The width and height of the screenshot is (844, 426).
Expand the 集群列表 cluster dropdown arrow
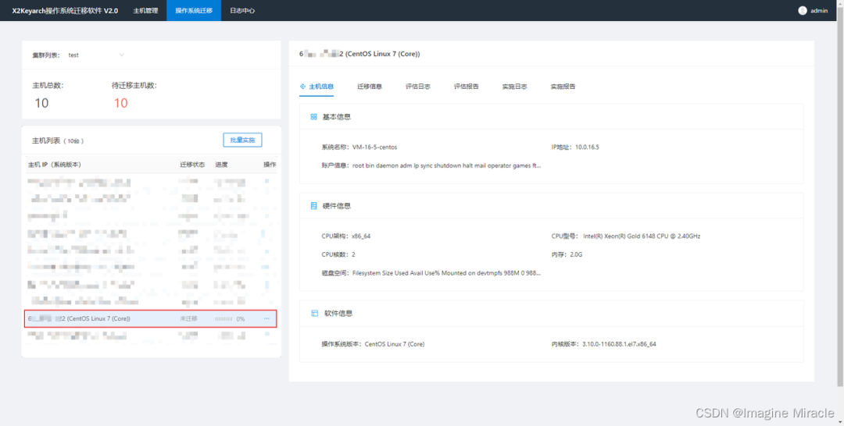[121, 55]
